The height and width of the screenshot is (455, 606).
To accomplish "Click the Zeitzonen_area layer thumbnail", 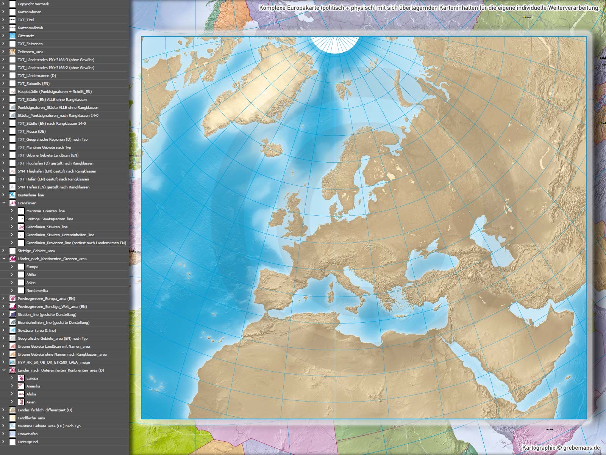I will pyautogui.click(x=12, y=52).
